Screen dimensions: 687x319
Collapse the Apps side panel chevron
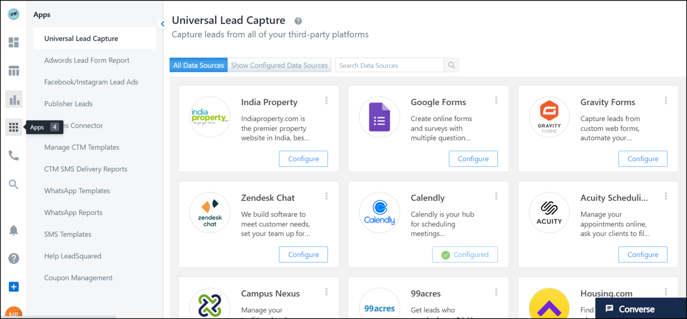click(163, 24)
